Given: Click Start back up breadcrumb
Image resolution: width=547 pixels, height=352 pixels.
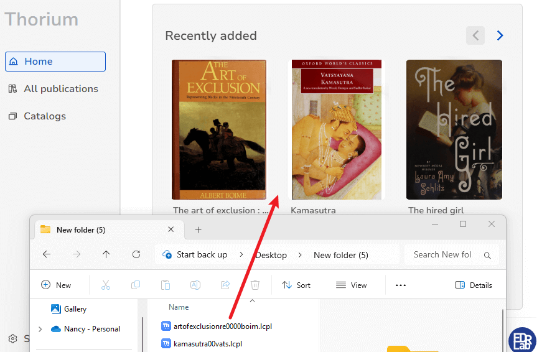Looking at the screenshot, I should (202, 255).
